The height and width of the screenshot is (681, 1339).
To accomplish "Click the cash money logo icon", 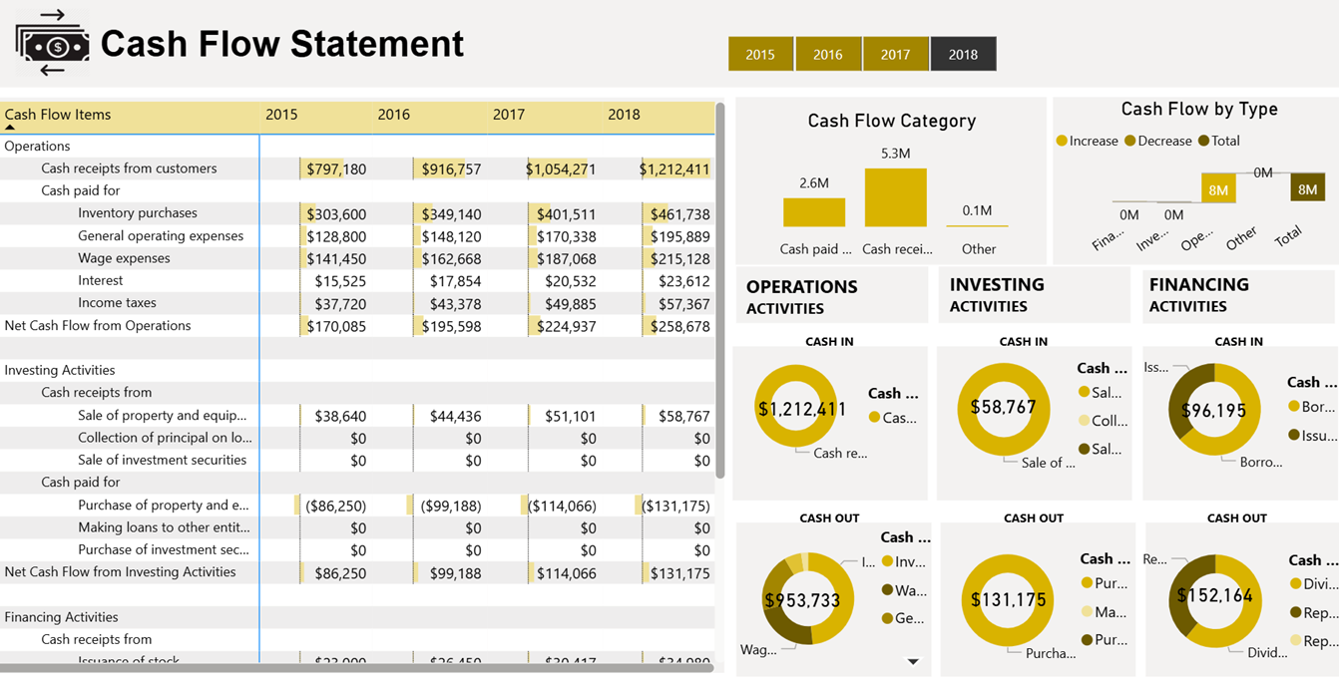I will [x=52, y=44].
